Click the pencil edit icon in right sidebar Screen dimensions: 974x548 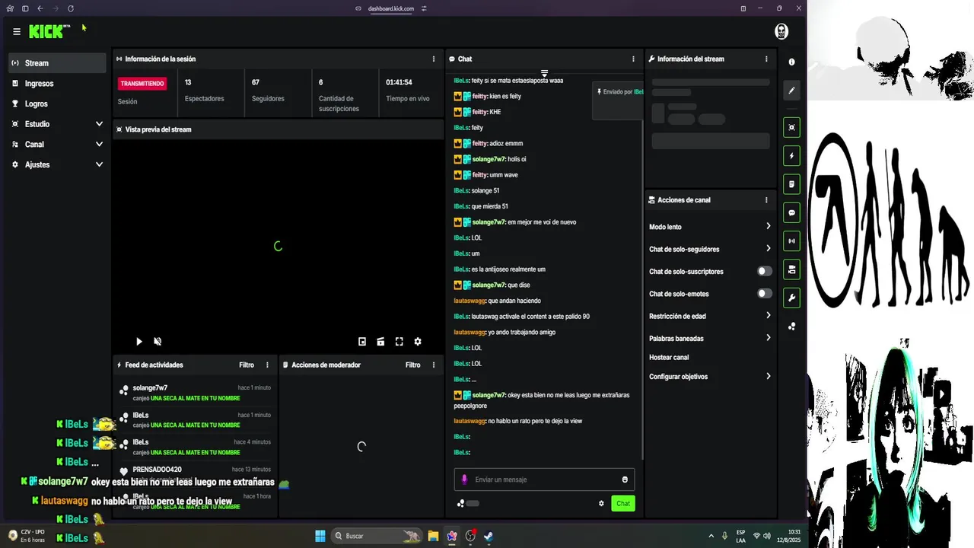(x=791, y=91)
